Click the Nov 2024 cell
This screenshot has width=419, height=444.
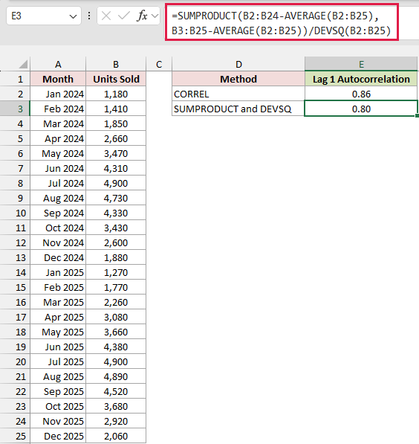coord(58,242)
